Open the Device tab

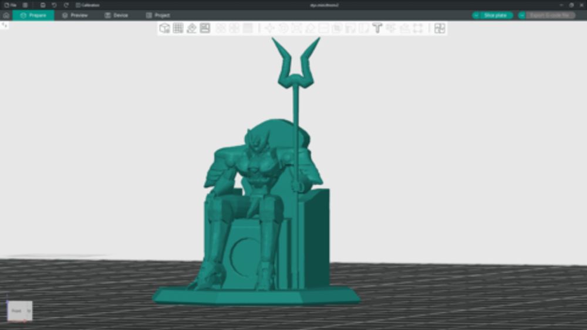click(x=116, y=15)
